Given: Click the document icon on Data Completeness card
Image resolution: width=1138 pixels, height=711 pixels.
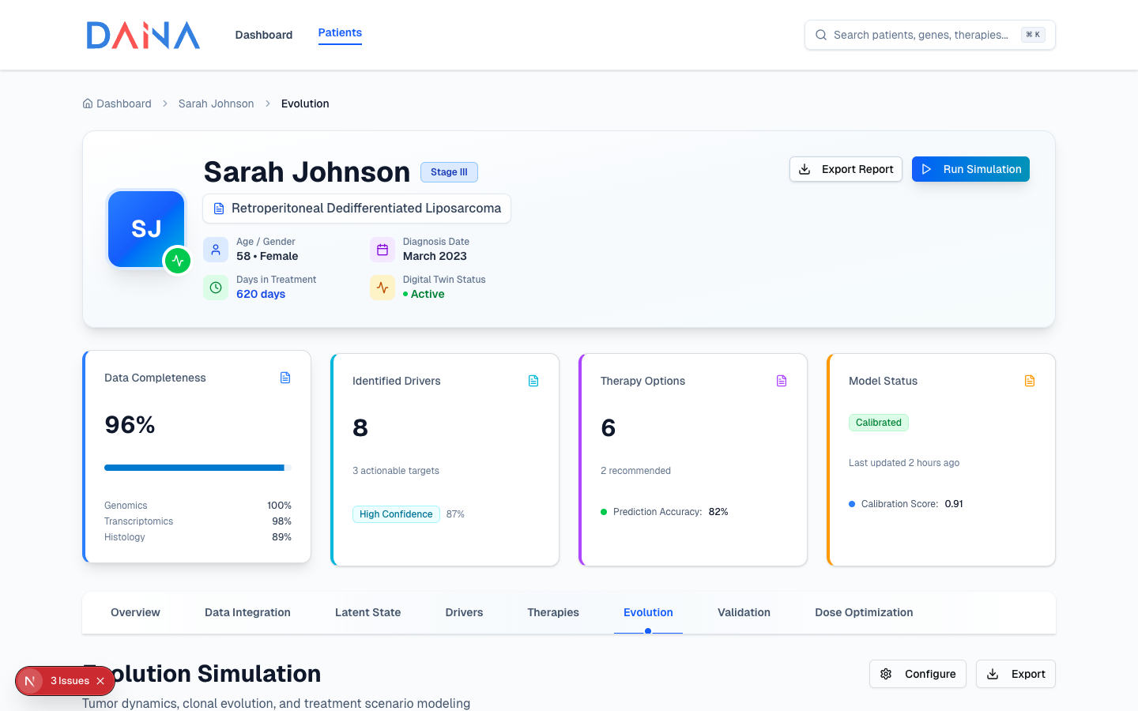Looking at the screenshot, I should coord(285,378).
